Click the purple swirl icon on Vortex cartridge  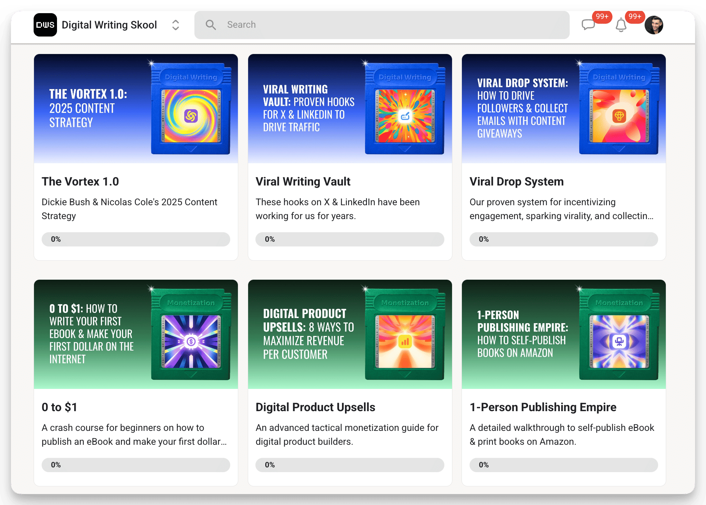[x=191, y=116]
